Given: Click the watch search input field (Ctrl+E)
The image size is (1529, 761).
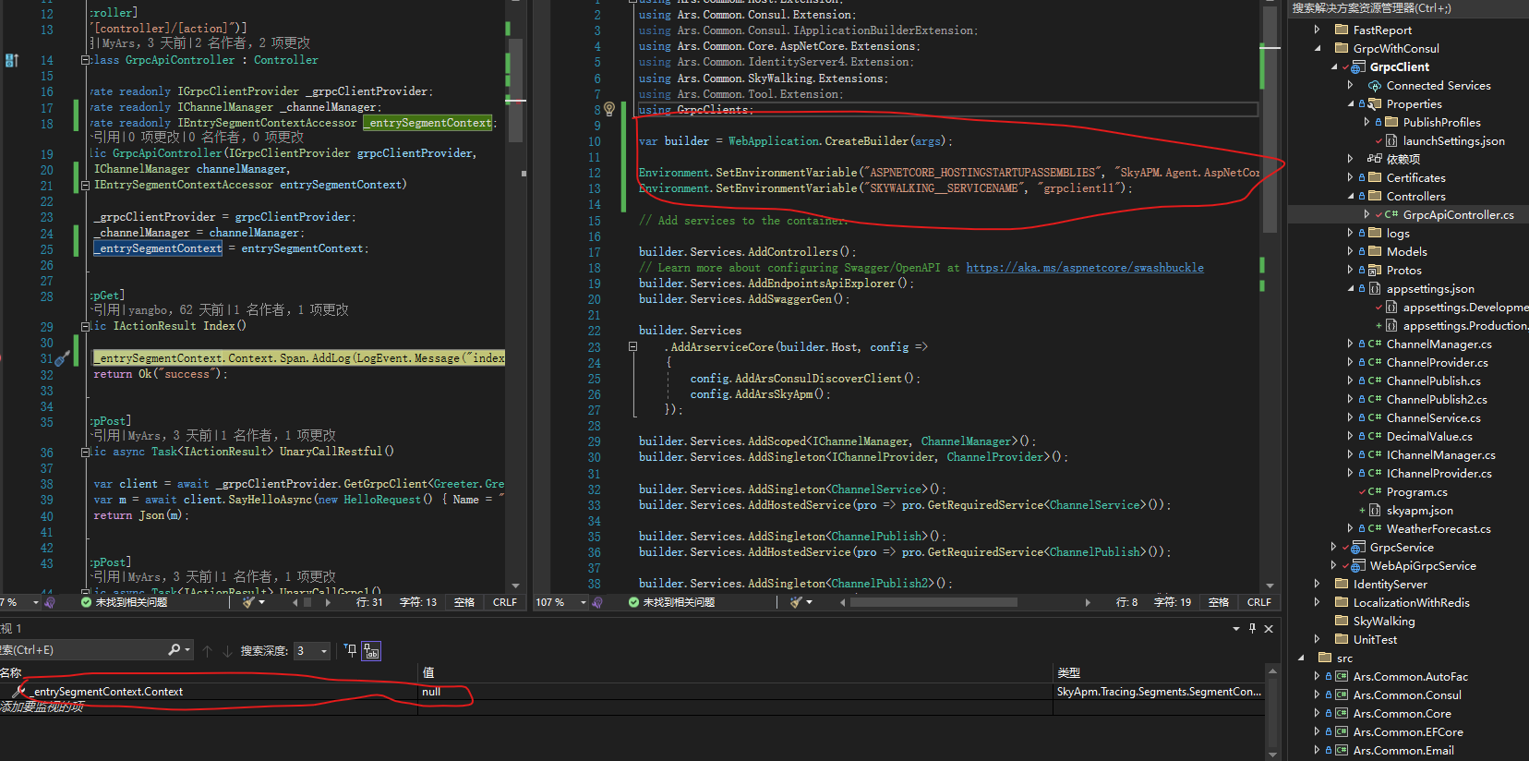Looking at the screenshot, I should tap(83, 650).
